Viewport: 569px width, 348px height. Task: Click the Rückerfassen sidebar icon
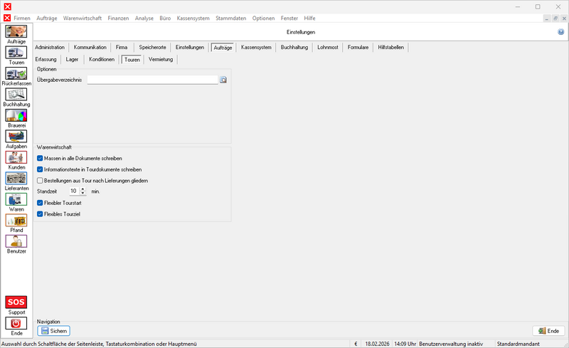click(x=16, y=73)
